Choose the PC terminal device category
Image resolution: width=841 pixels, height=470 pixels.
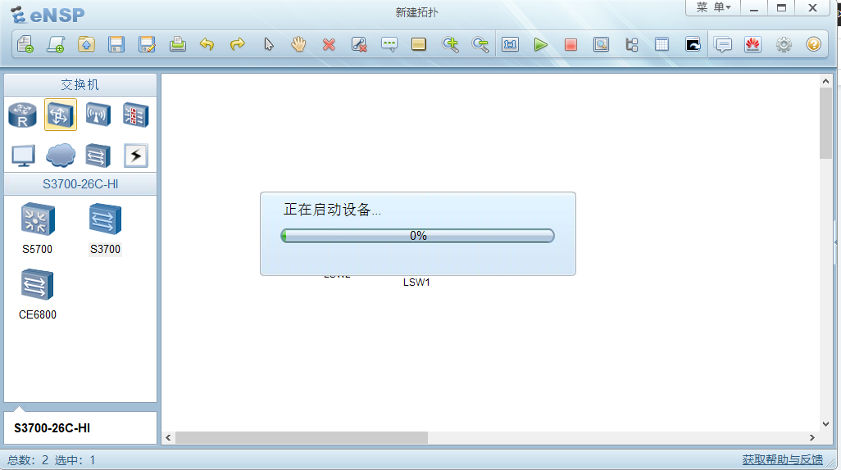pyautogui.click(x=23, y=155)
